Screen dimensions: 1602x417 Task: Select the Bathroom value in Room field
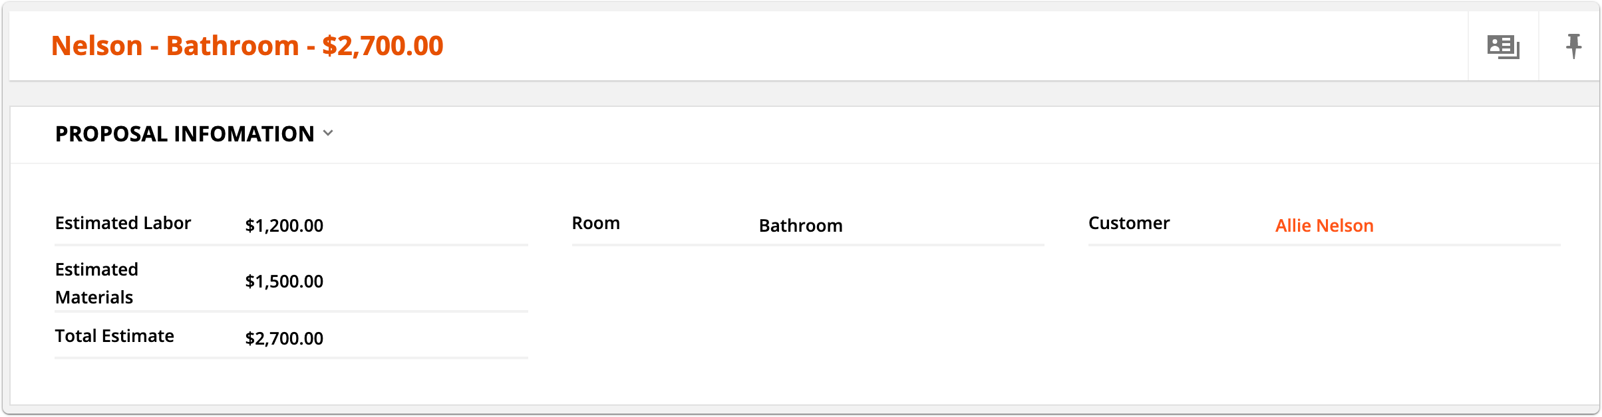(800, 226)
